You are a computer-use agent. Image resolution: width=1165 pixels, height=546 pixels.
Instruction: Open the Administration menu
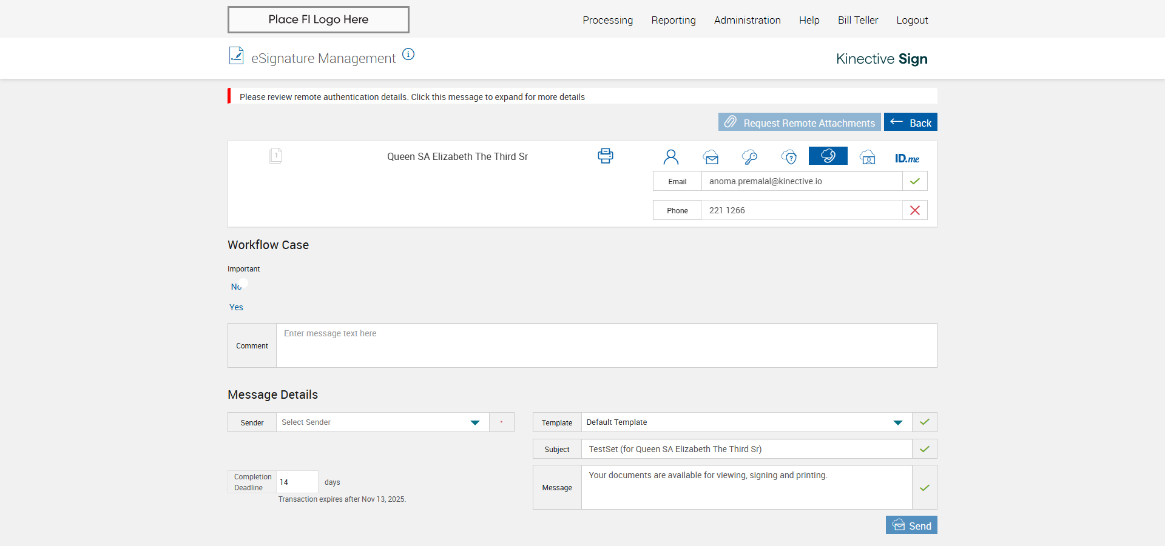click(x=747, y=20)
